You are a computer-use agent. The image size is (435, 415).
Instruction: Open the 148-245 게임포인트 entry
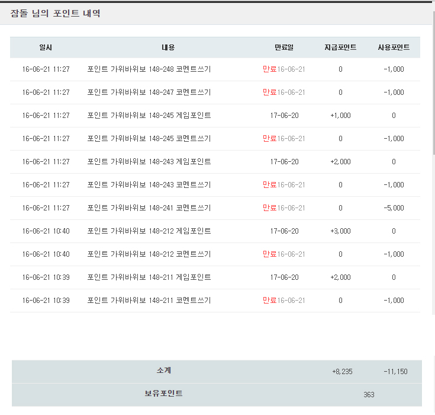pos(149,116)
